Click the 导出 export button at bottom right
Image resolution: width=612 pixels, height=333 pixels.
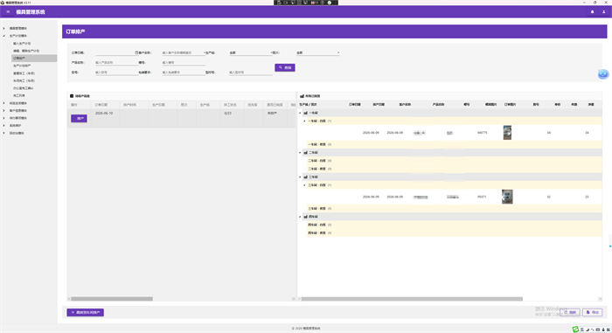[593, 312]
